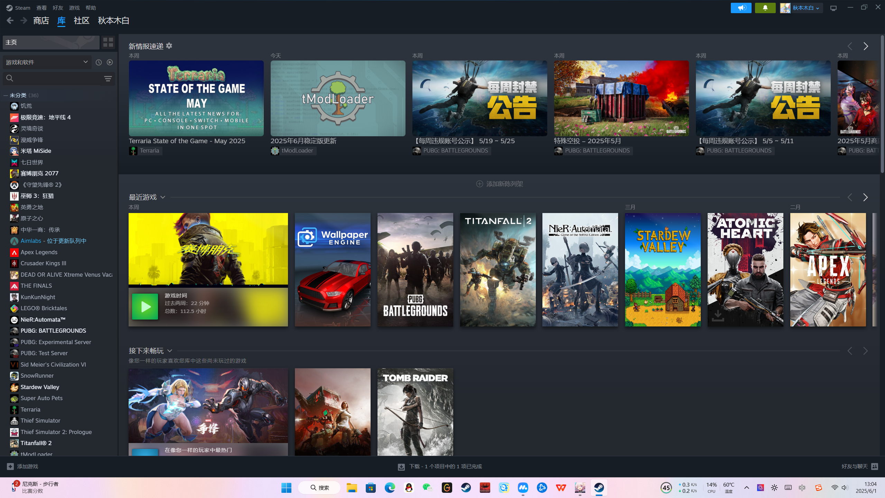Open Windows taskbar search box
Screen dimensions: 885x498
pyautogui.click(x=319, y=488)
